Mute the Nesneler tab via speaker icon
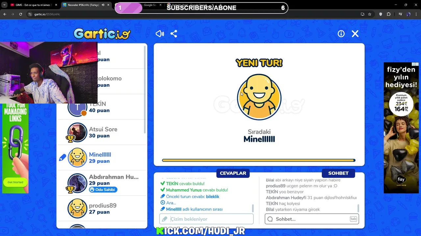 click(103, 5)
